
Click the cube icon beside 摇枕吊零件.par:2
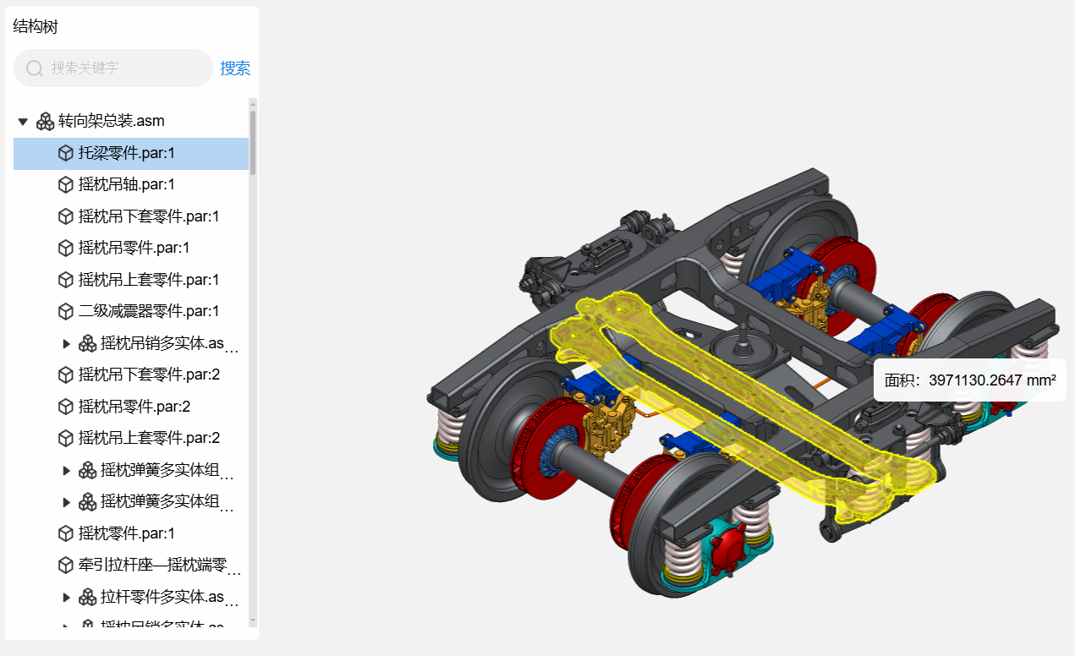(x=66, y=407)
